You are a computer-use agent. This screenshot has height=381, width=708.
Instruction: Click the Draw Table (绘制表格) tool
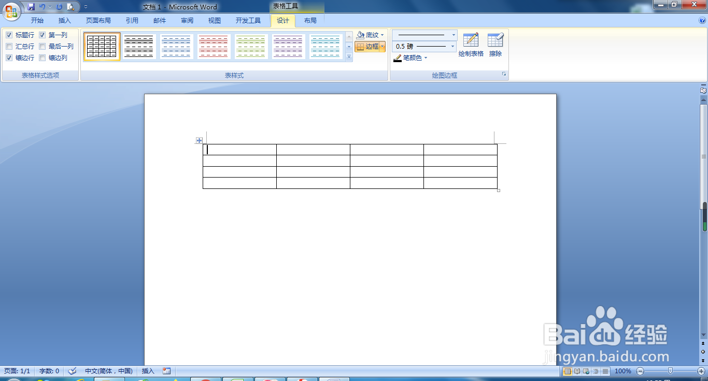pyautogui.click(x=471, y=45)
